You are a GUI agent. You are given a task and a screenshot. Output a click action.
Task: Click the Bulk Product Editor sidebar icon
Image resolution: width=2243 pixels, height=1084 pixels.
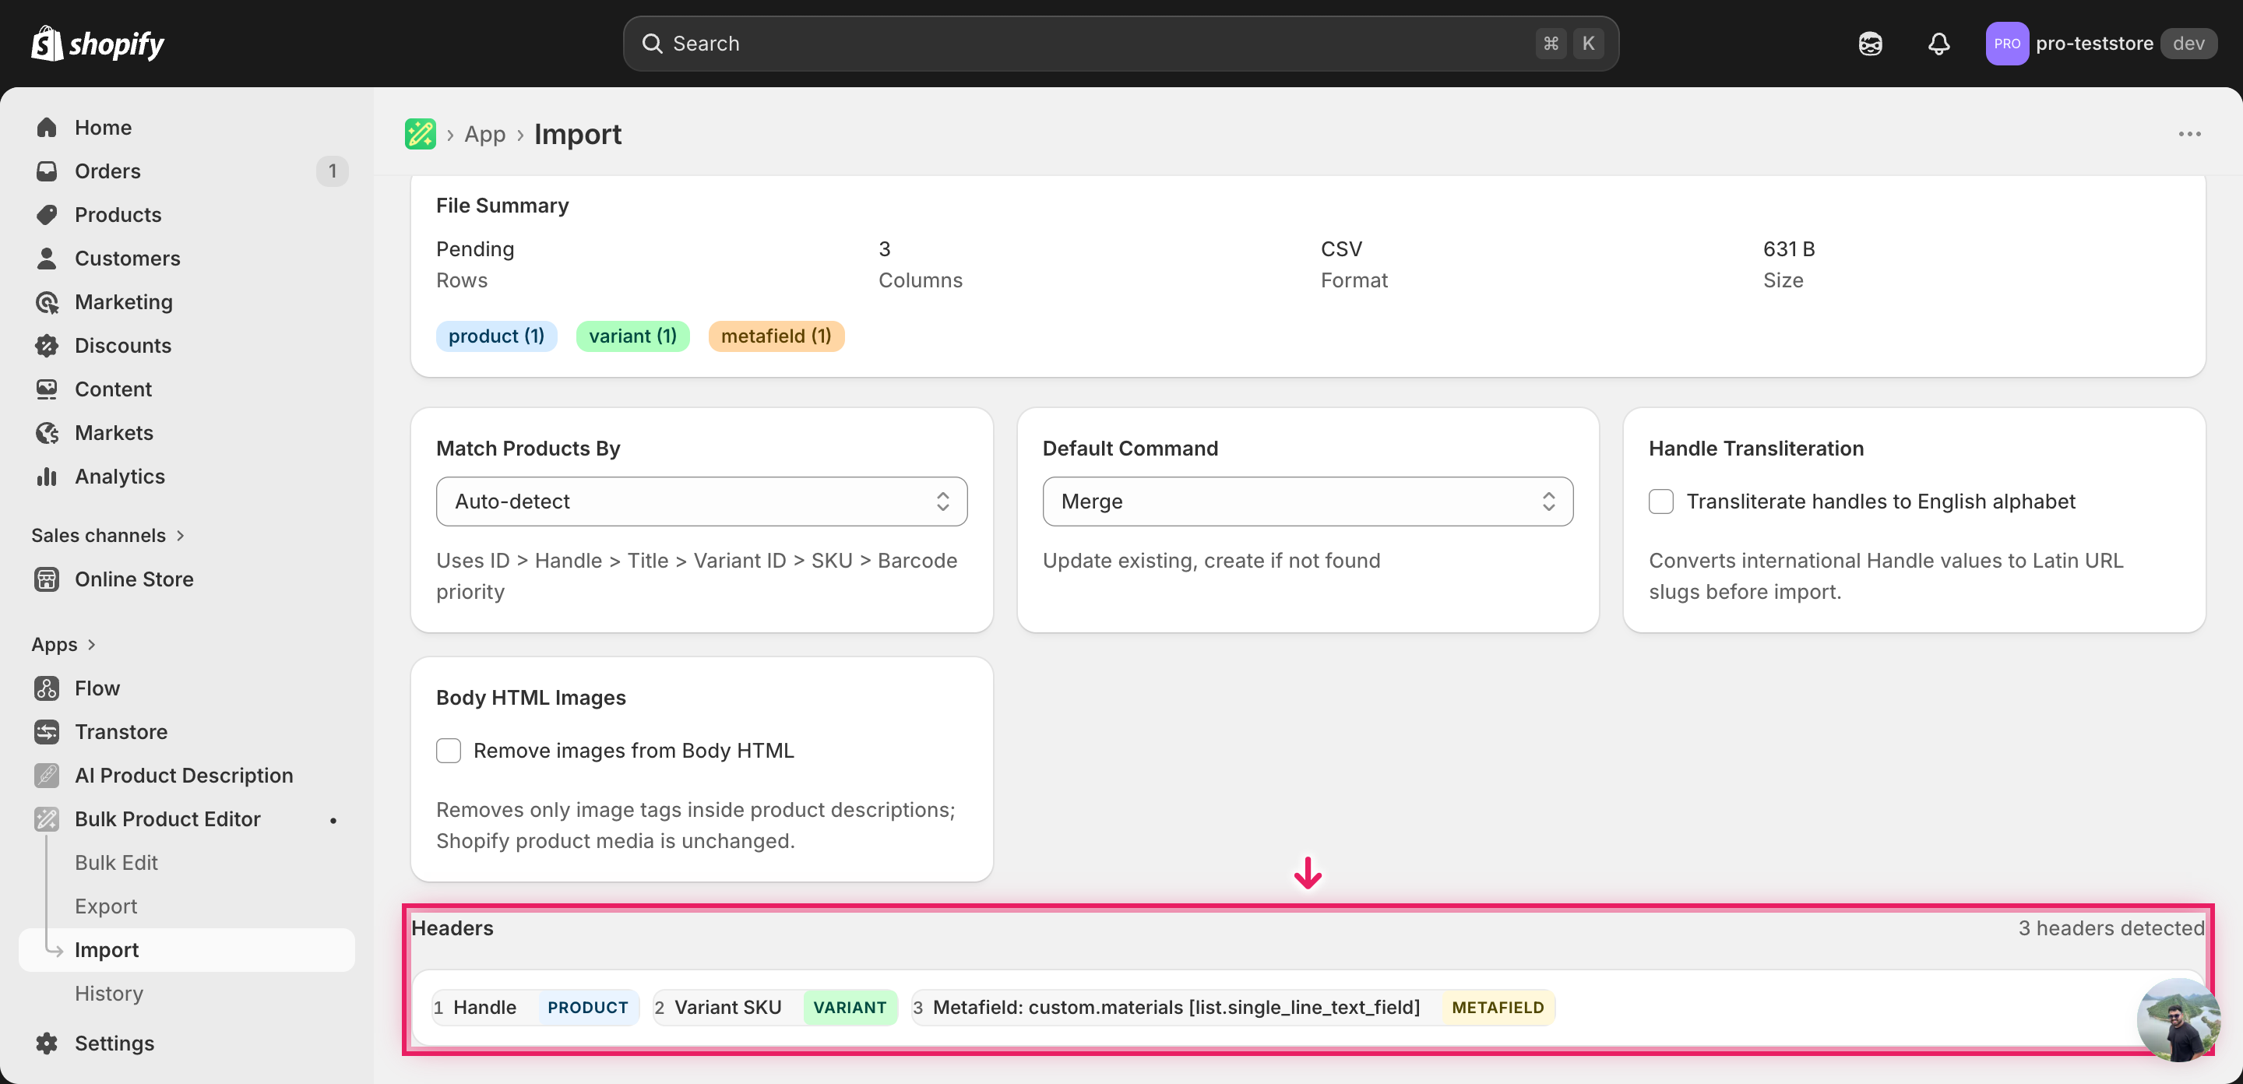pos(47,818)
